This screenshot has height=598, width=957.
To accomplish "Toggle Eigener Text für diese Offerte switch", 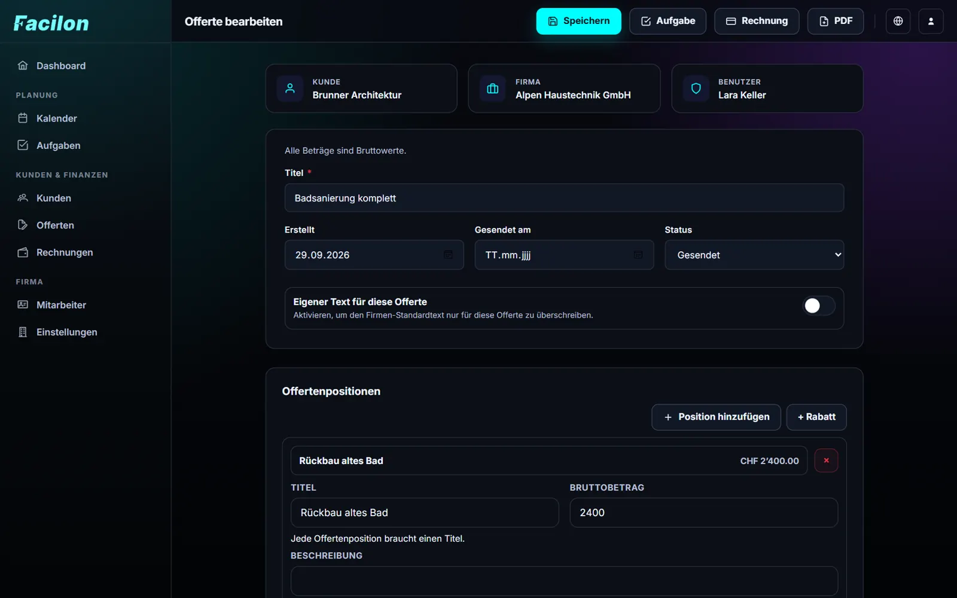I will pos(818,306).
